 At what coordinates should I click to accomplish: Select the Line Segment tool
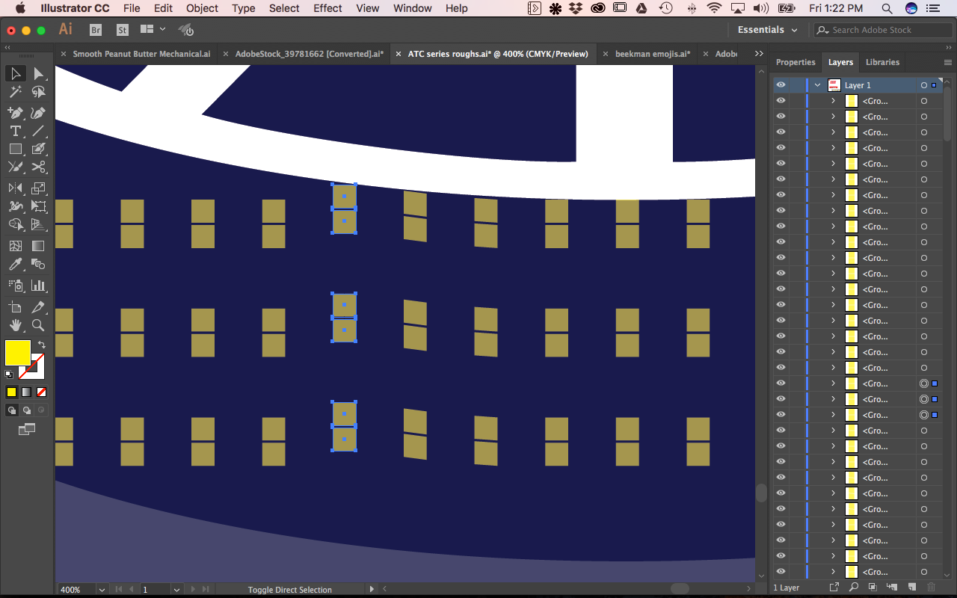coord(38,131)
